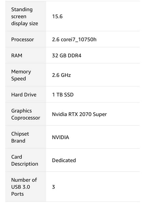Select the Dedicated card description value

[x=64, y=160]
